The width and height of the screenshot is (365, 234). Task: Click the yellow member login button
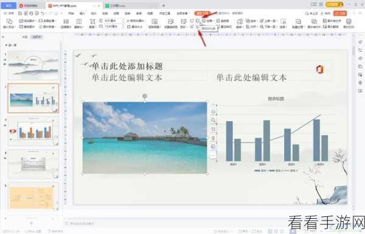pos(335,4)
